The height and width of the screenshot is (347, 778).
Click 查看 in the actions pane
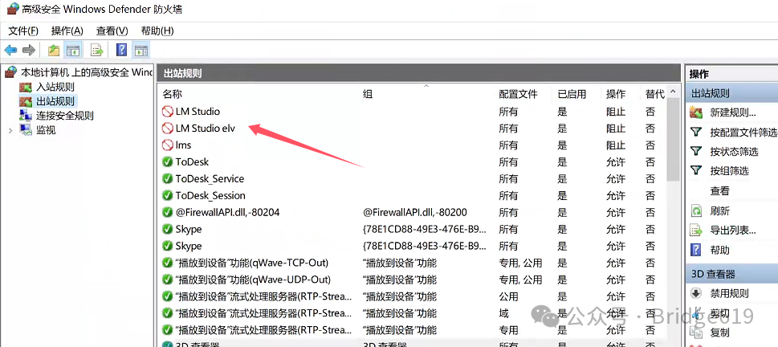pyautogui.click(x=720, y=191)
